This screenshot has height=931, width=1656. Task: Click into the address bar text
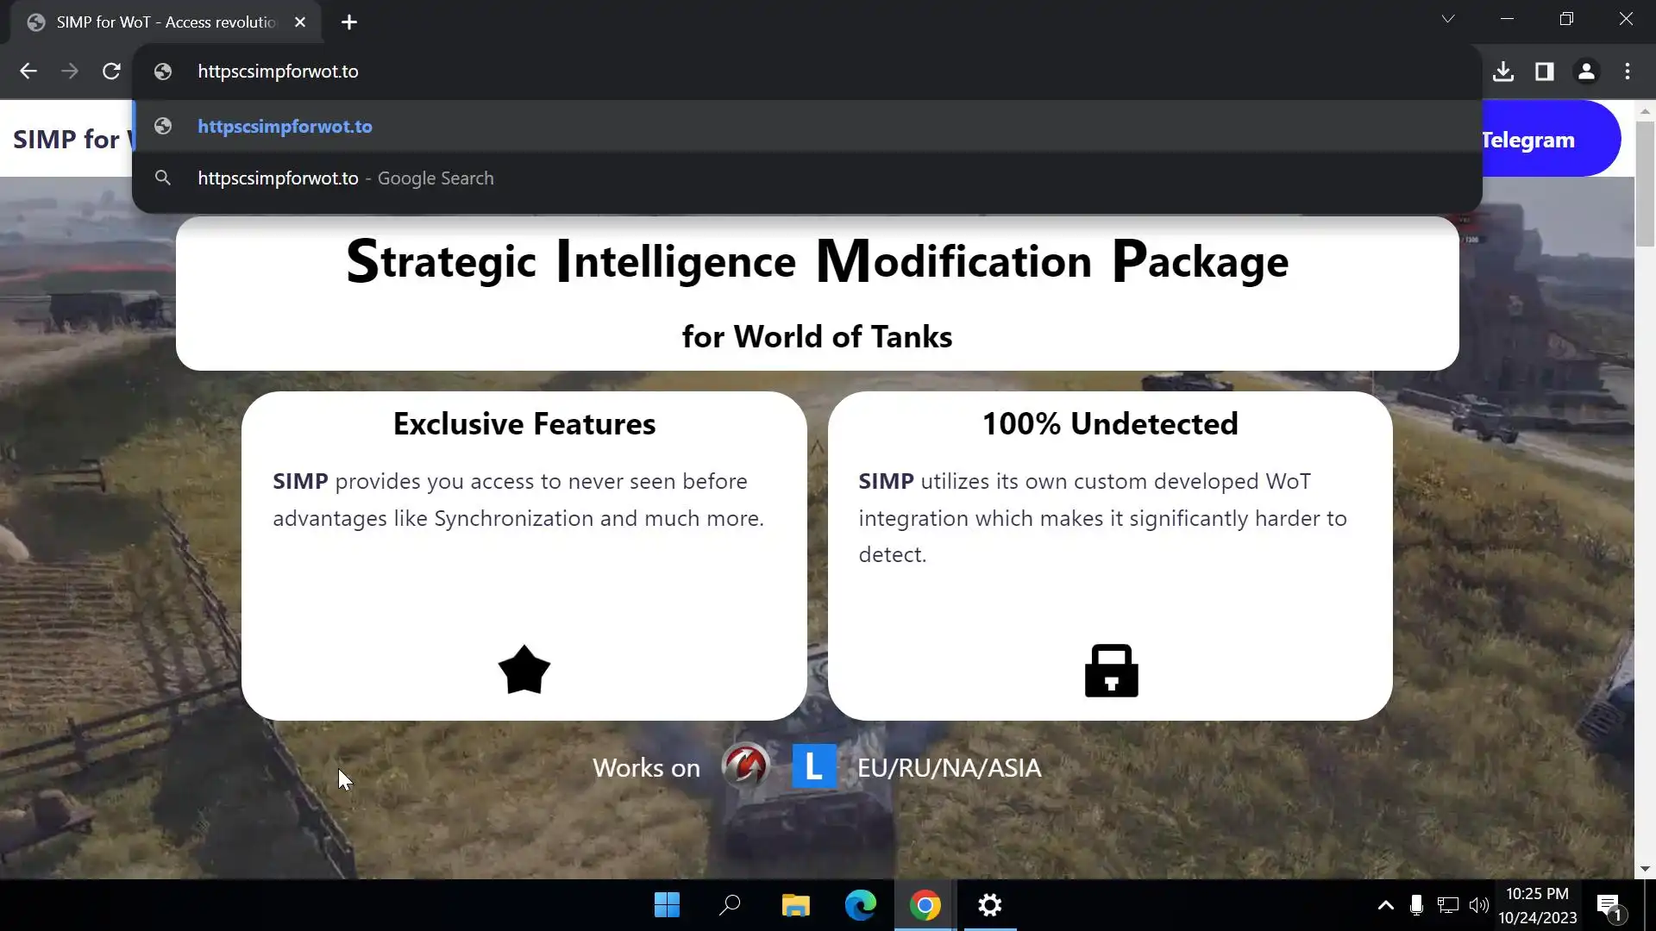click(x=278, y=72)
